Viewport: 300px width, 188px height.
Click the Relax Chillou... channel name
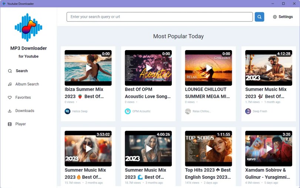coord(201,111)
